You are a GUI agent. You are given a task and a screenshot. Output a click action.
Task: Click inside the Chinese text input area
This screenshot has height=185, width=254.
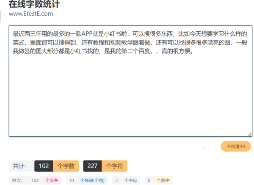pyautogui.click(x=130, y=81)
